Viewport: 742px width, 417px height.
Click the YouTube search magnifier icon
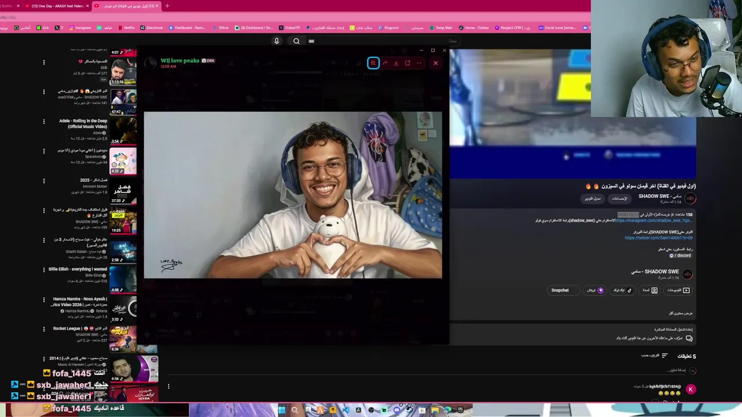coord(296,41)
